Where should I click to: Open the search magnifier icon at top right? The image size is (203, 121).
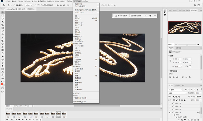[195, 5]
